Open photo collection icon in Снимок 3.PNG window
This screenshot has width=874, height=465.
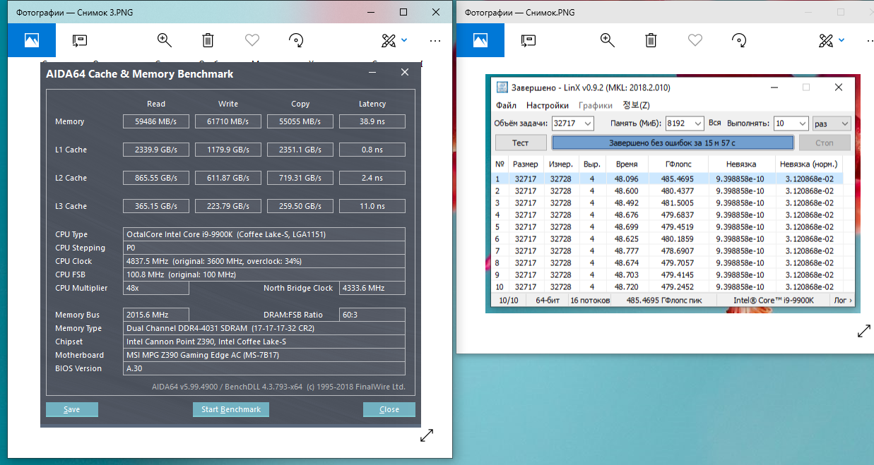pyautogui.click(x=32, y=40)
